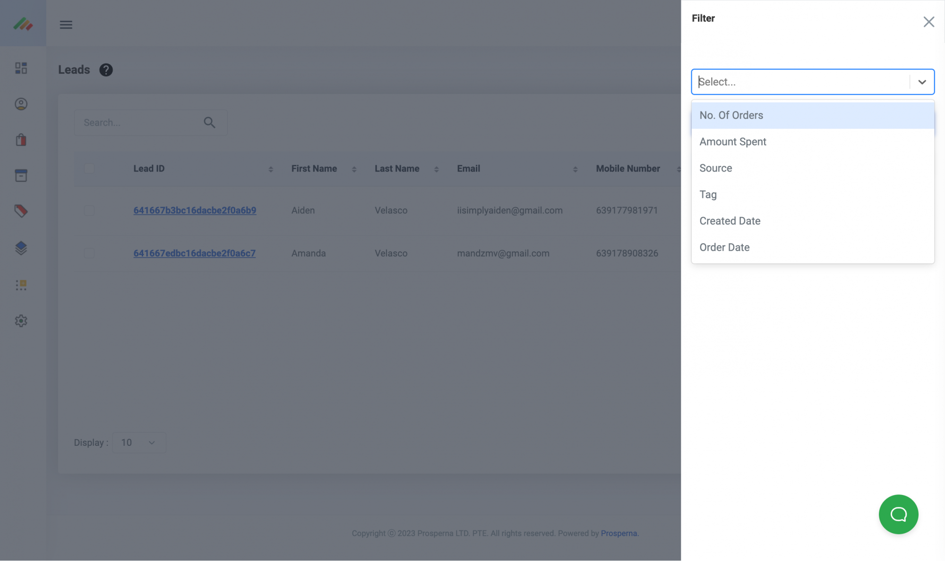Click the dashboard sidebar icon
The width and height of the screenshot is (945, 561).
pyautogui.click(x=21, y=68)
